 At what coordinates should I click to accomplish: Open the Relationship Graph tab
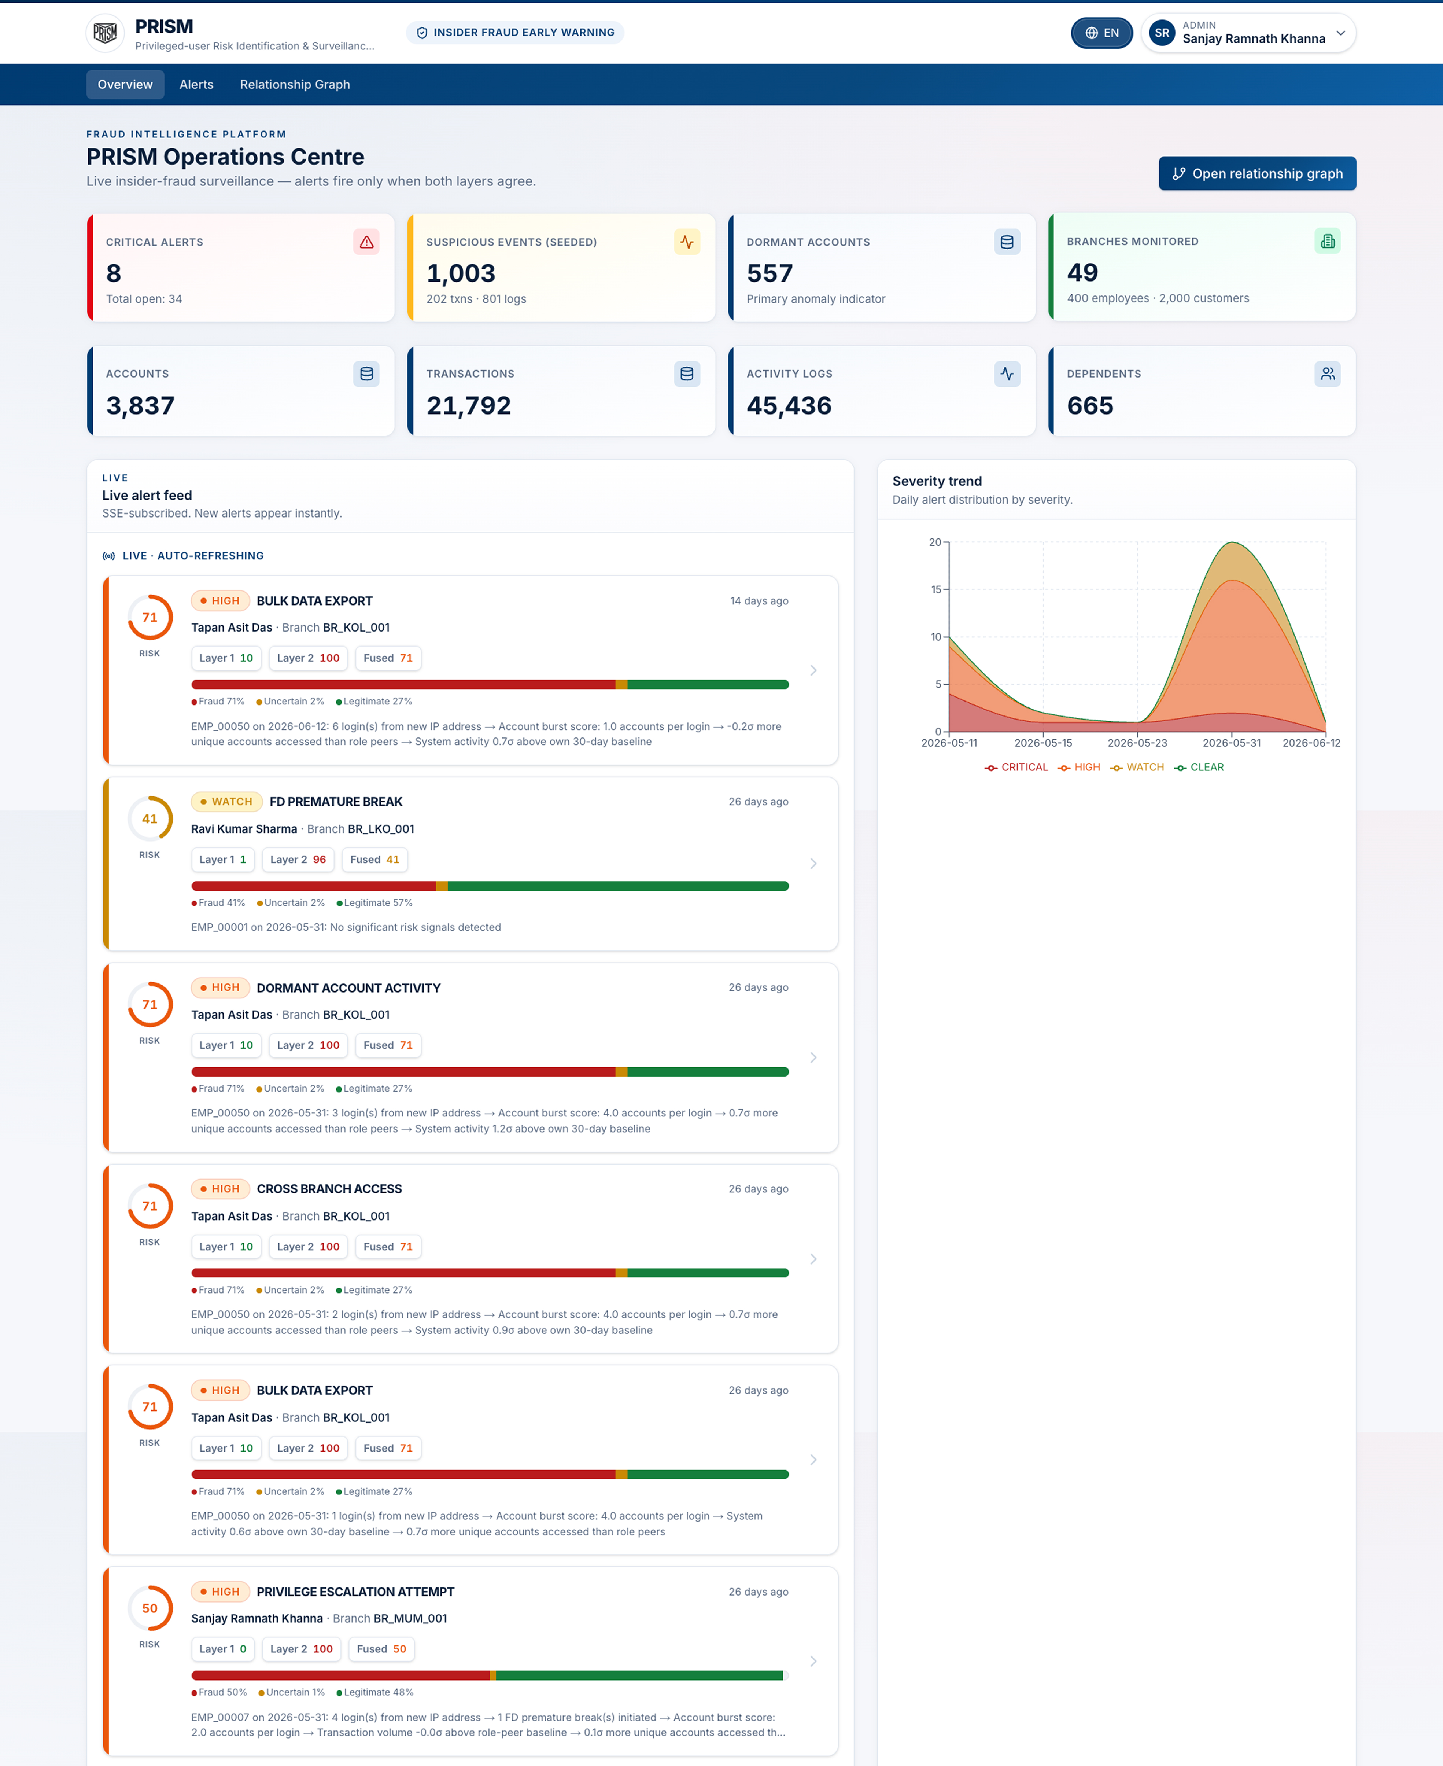[x=295, y=84]
